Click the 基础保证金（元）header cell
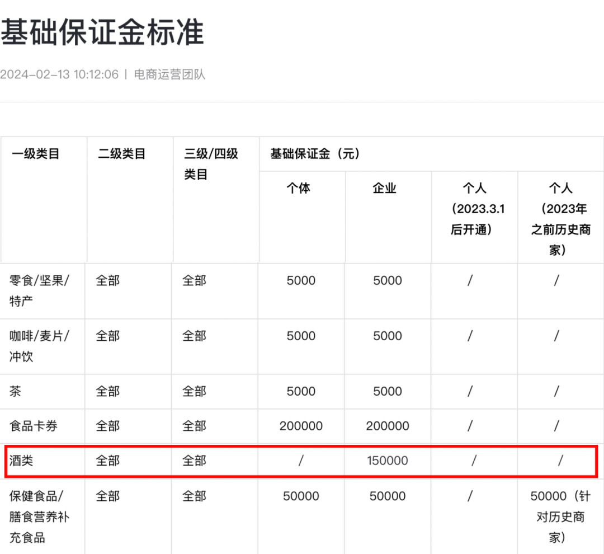The height and width of the screenshot is (554, 604). click(x=315, y=154)
